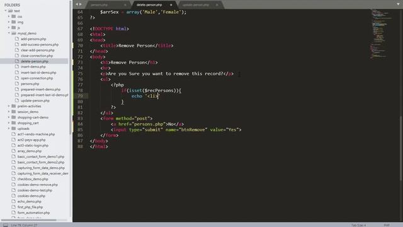The image size is (403, 227).
Task: Click the css folder icon
Action: (x=14, y=16)
